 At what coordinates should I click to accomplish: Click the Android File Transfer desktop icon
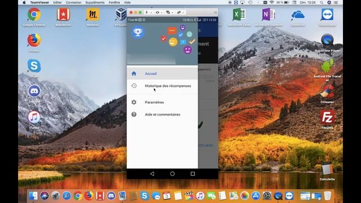click(x=327, y=66)
